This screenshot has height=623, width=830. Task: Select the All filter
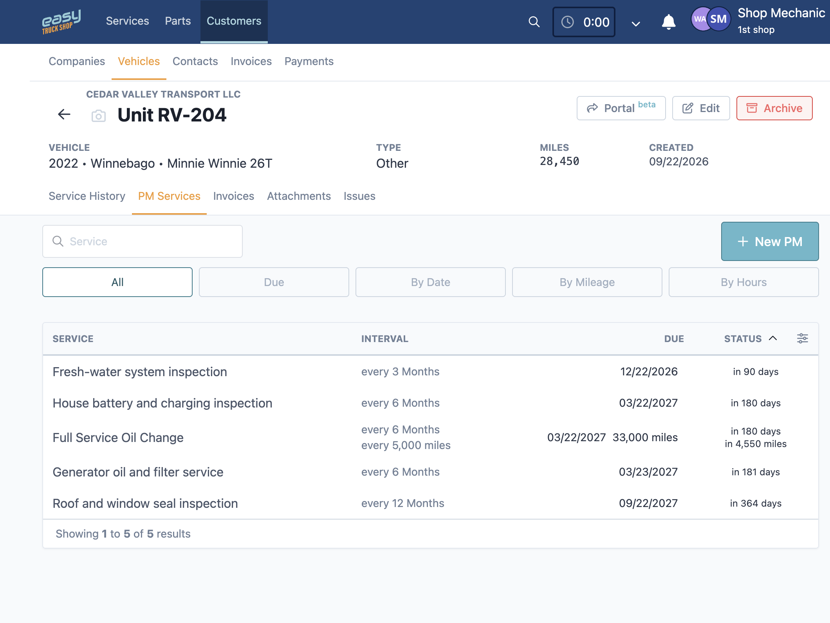coord(117,282)
